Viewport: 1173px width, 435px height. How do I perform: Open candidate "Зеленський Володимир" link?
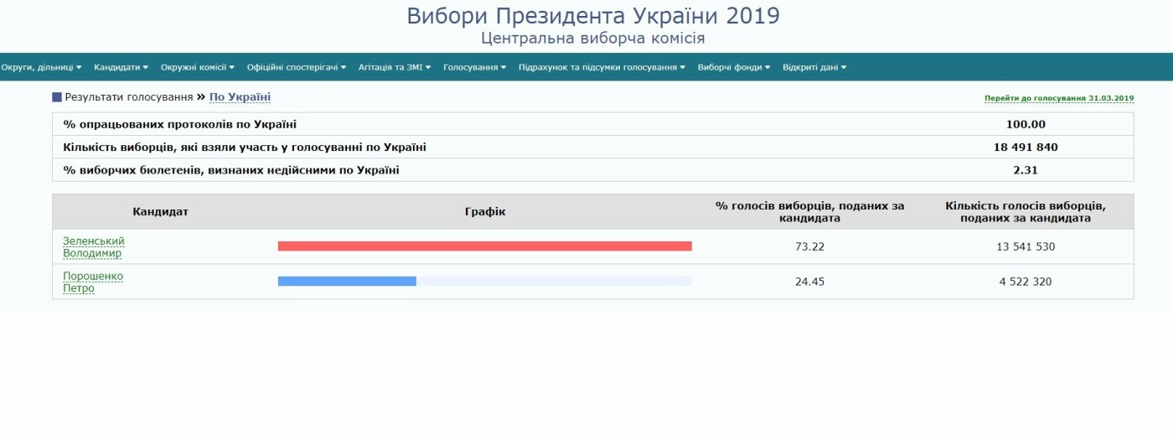point(93,246)
